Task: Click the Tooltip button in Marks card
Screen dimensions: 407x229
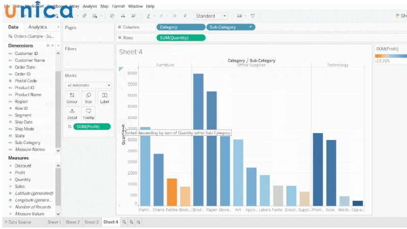Action: (x=89, y=113)
